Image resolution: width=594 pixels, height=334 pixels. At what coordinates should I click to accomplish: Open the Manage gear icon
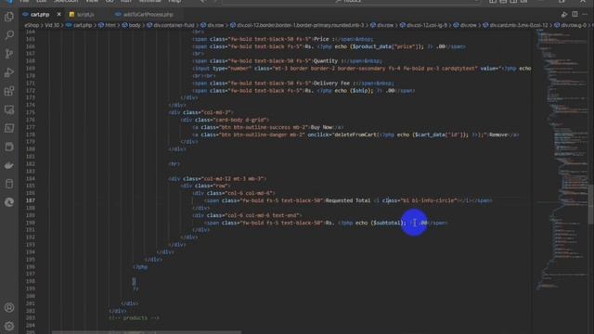(9, 326)
